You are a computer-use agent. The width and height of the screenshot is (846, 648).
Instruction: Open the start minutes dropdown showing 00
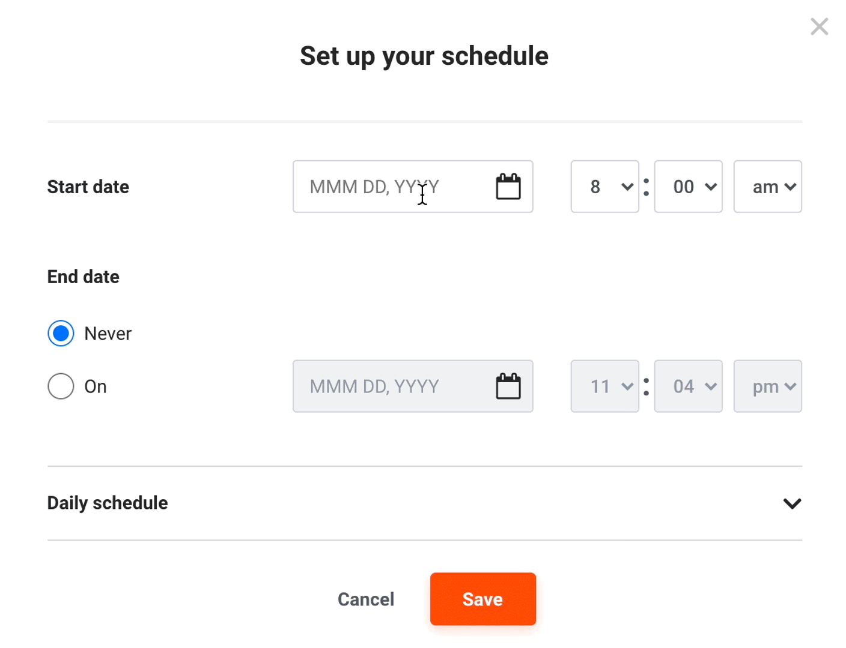[688, 187]
